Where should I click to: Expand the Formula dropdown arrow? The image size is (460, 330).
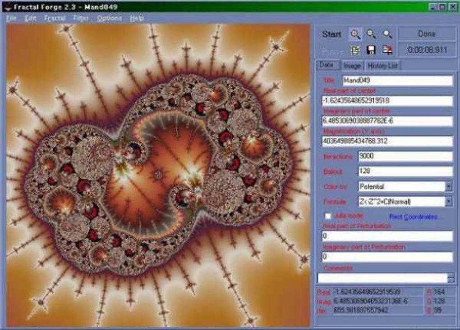[x=449, y=201]
